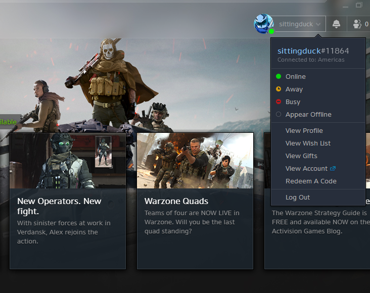Select View Gifts menu entry
The width and height of the screenshot is (370, 293).
point(318,156)
